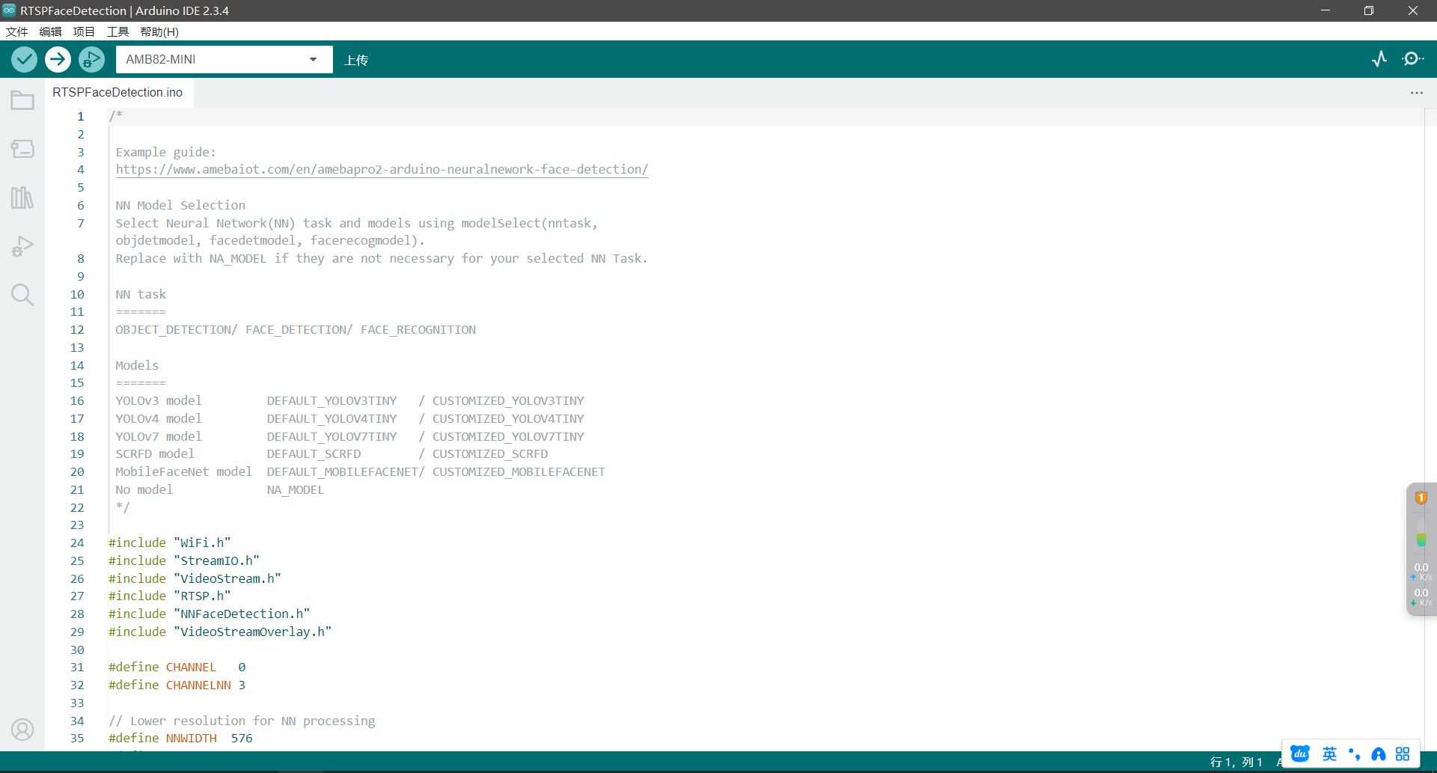This screenshot has height=773, width=1437.
Task: Open the Sketchbook folder sidebar panel
Action: 22,100
